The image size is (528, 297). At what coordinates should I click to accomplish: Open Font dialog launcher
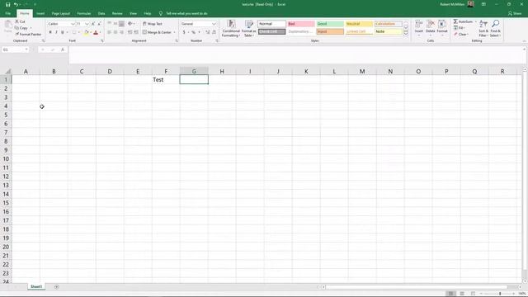102,40
